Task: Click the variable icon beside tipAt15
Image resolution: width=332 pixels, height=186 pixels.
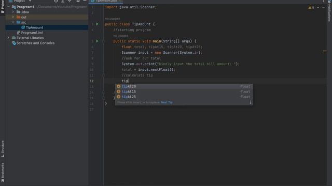Action: 119,91
